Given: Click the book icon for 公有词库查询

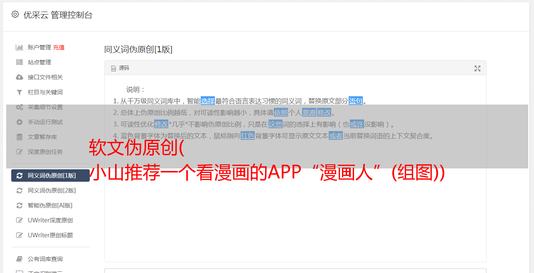Looking at the screenshot, I should point(20,259).
